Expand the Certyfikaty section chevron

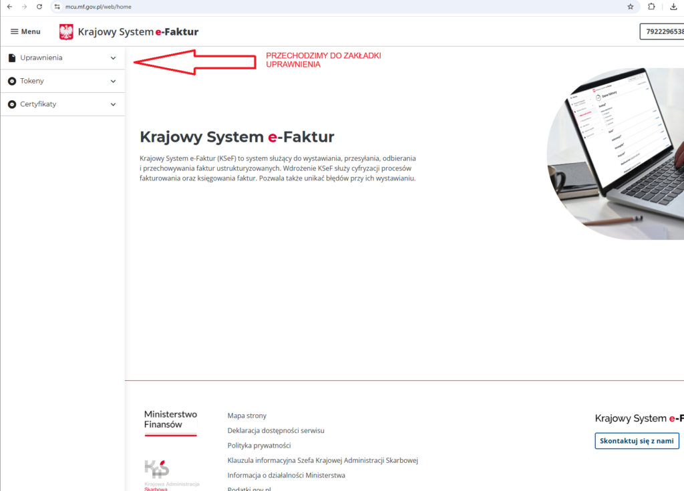pyautogui.click(x=113, y=104)
